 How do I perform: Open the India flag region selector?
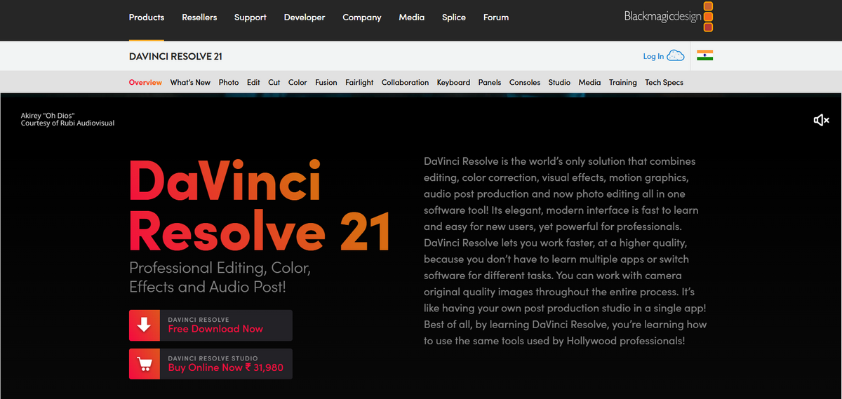point(705,56)
